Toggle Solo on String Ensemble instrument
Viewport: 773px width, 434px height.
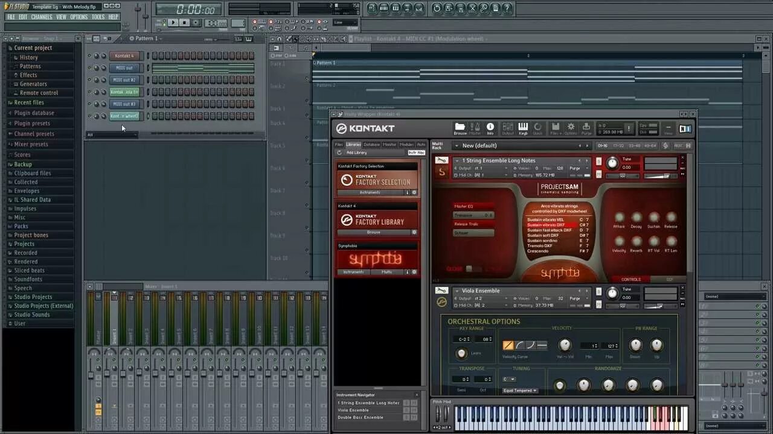coord(599,161)
